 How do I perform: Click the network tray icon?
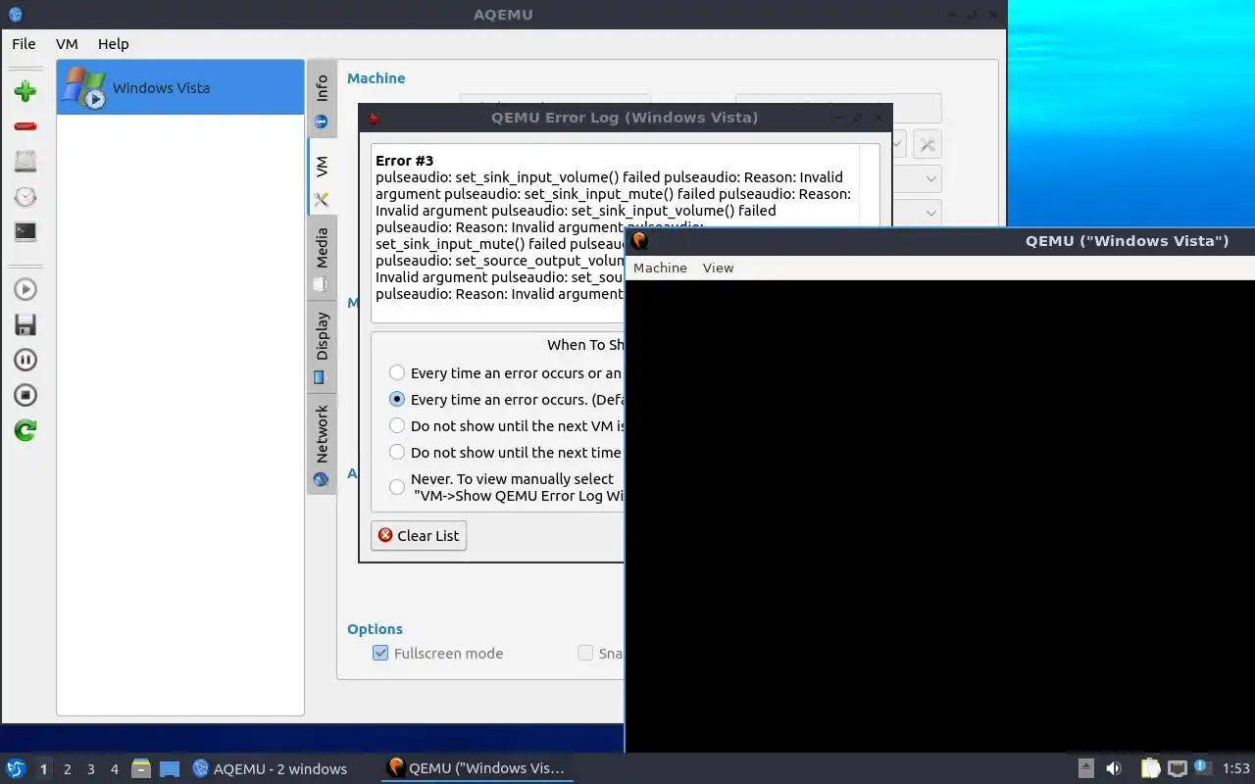click(x=1178, y=768)
